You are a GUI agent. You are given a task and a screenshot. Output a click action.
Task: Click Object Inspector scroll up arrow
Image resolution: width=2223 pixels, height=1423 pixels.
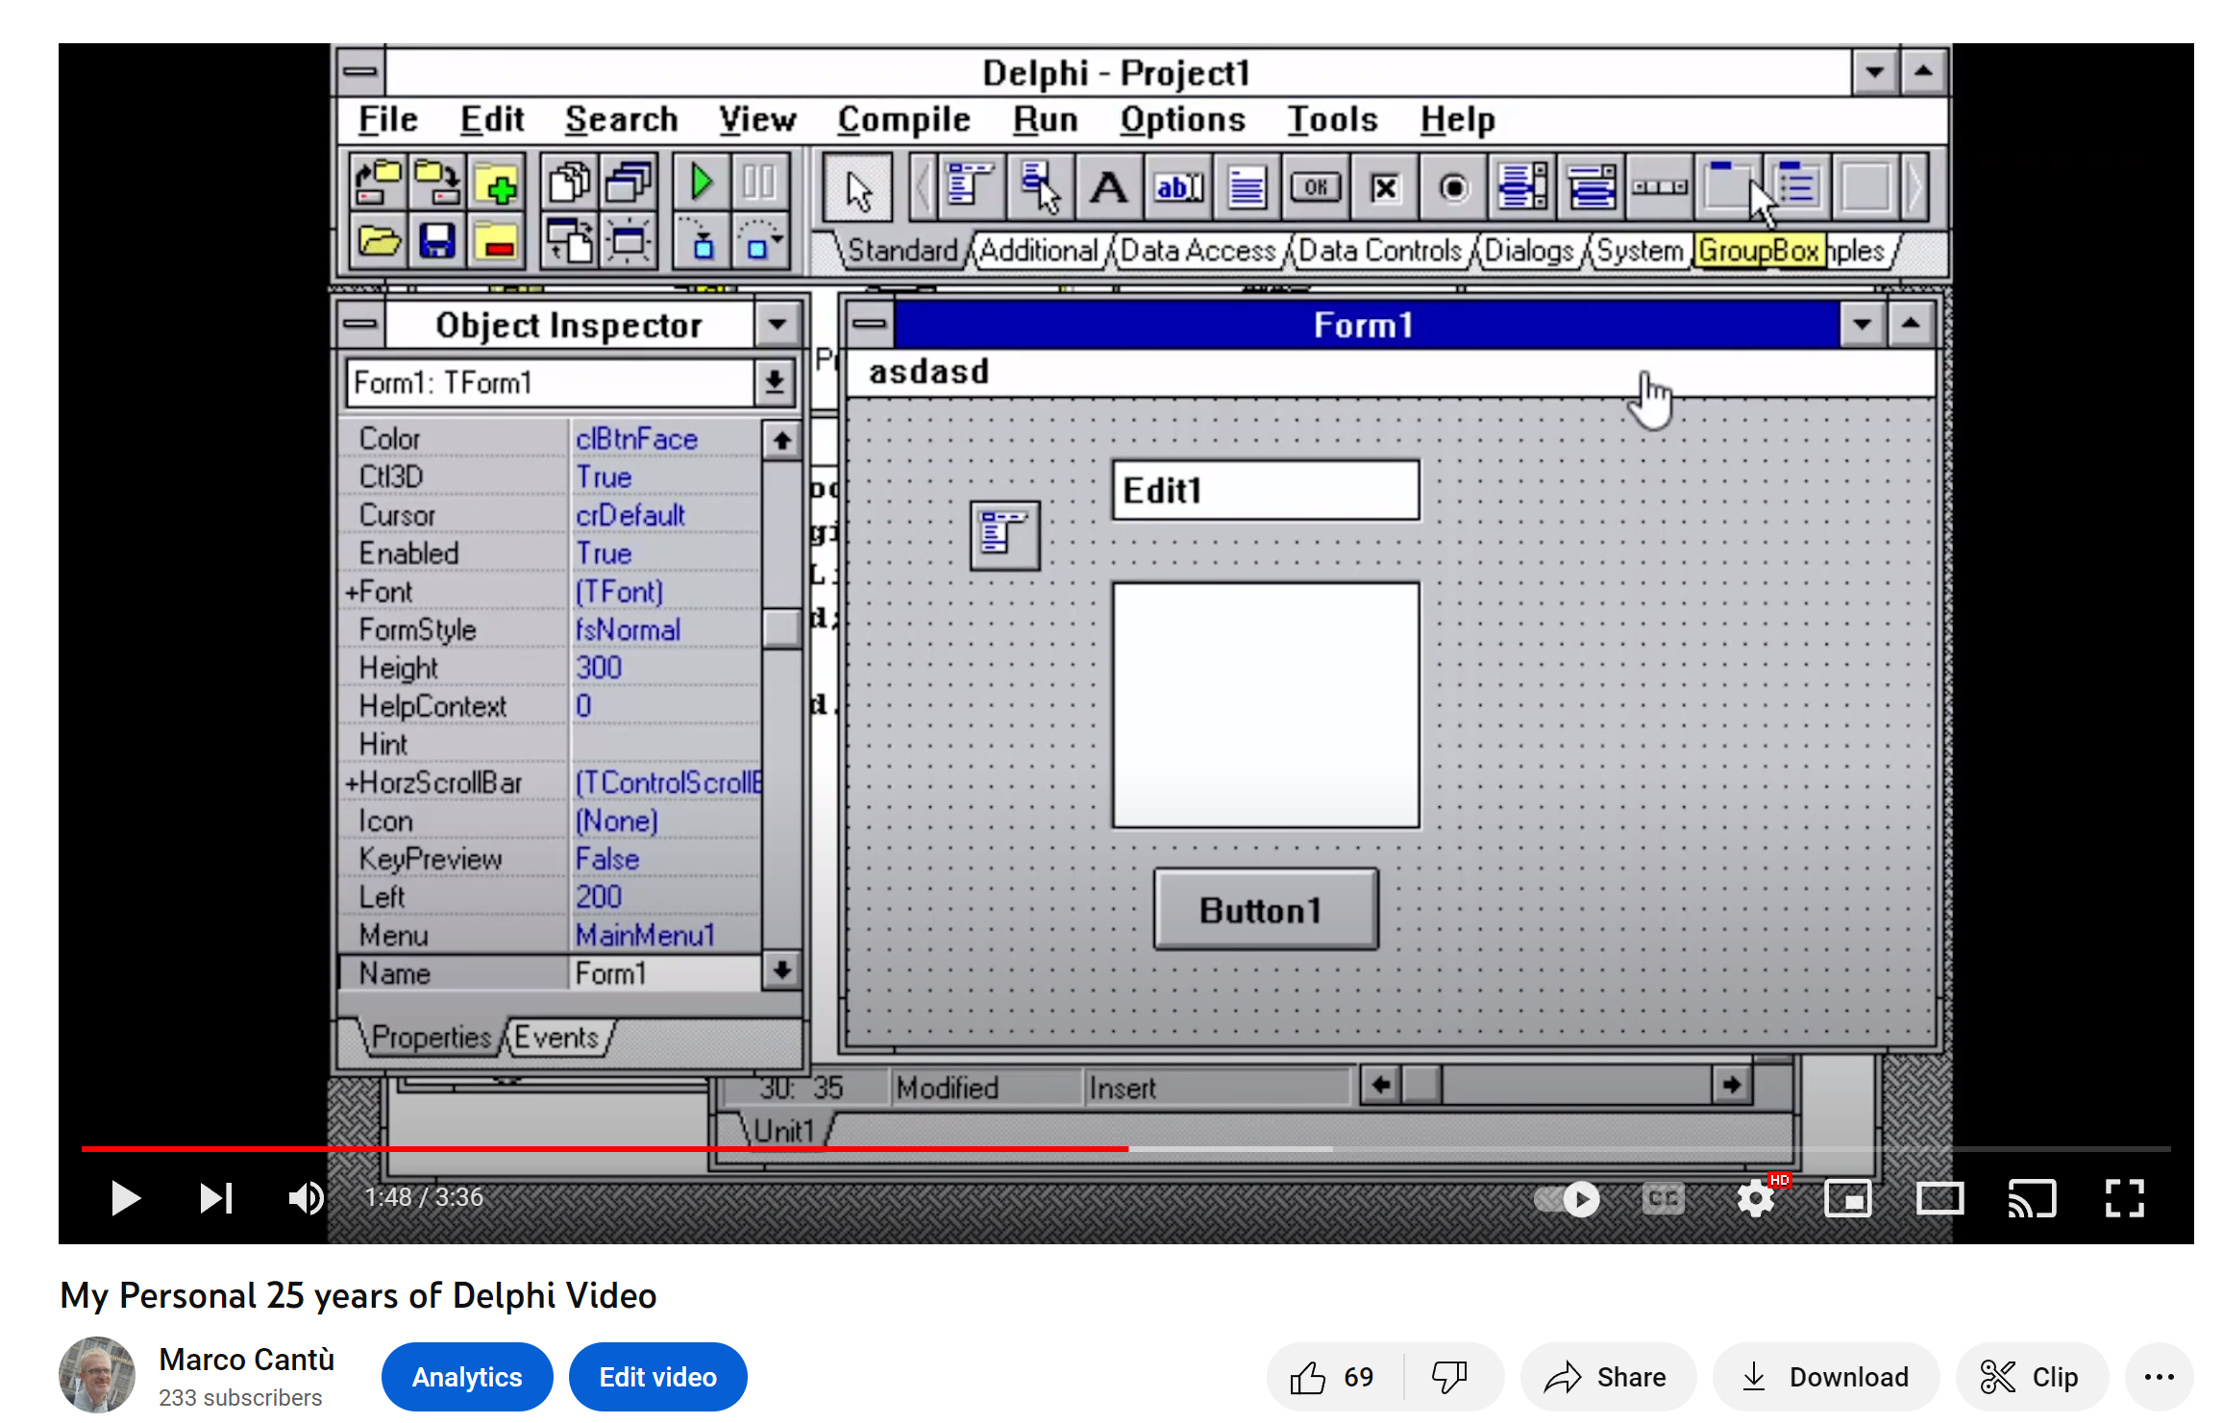[782, 441]
